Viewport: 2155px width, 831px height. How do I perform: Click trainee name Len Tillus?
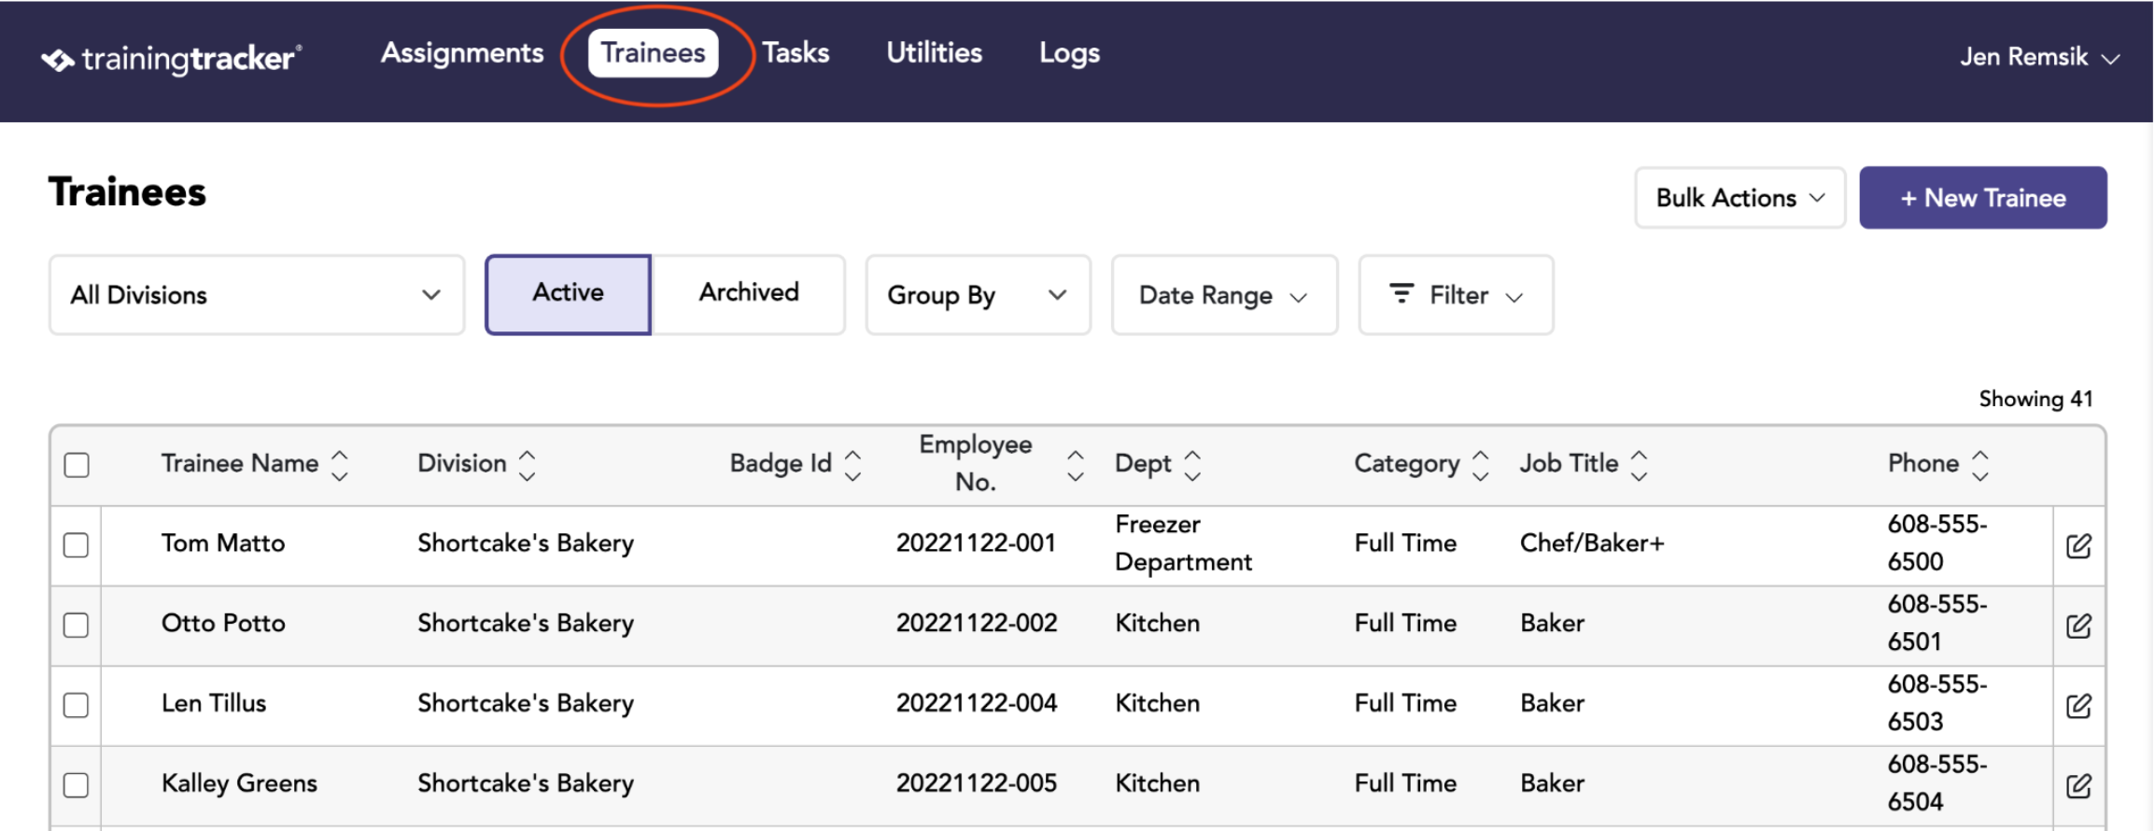(214, 703)
